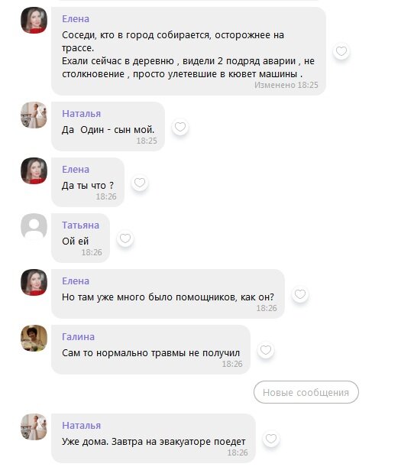Viewport: 401px width, 467px height.
Task: Open Елена's avatar on the first message
Action: tap(34, 20)
